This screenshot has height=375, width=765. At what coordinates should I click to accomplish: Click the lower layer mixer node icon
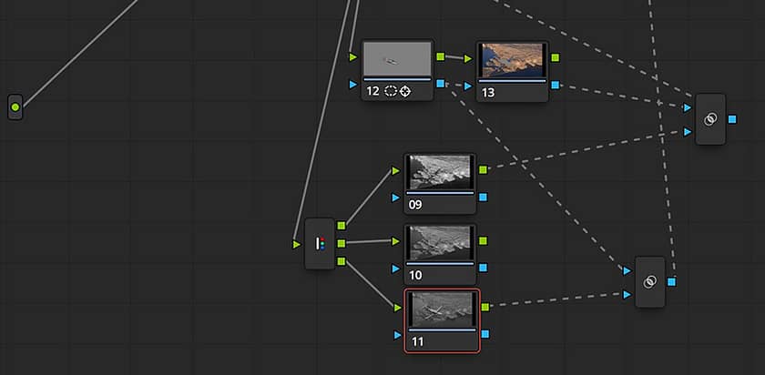click(x=650, y=282)
